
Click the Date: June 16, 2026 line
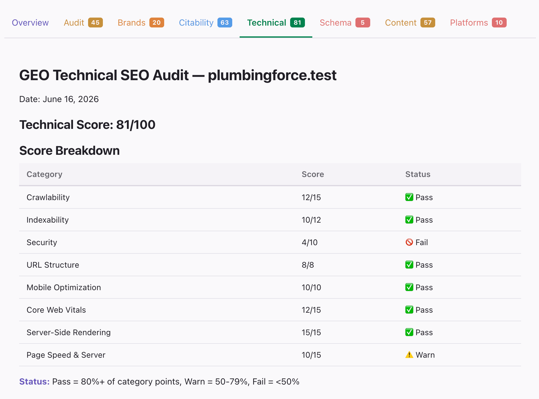[59, 99]
